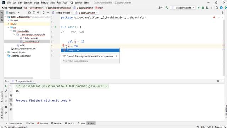
Task: Select Scratches and Consoles node
Action: tap(21, 56)
